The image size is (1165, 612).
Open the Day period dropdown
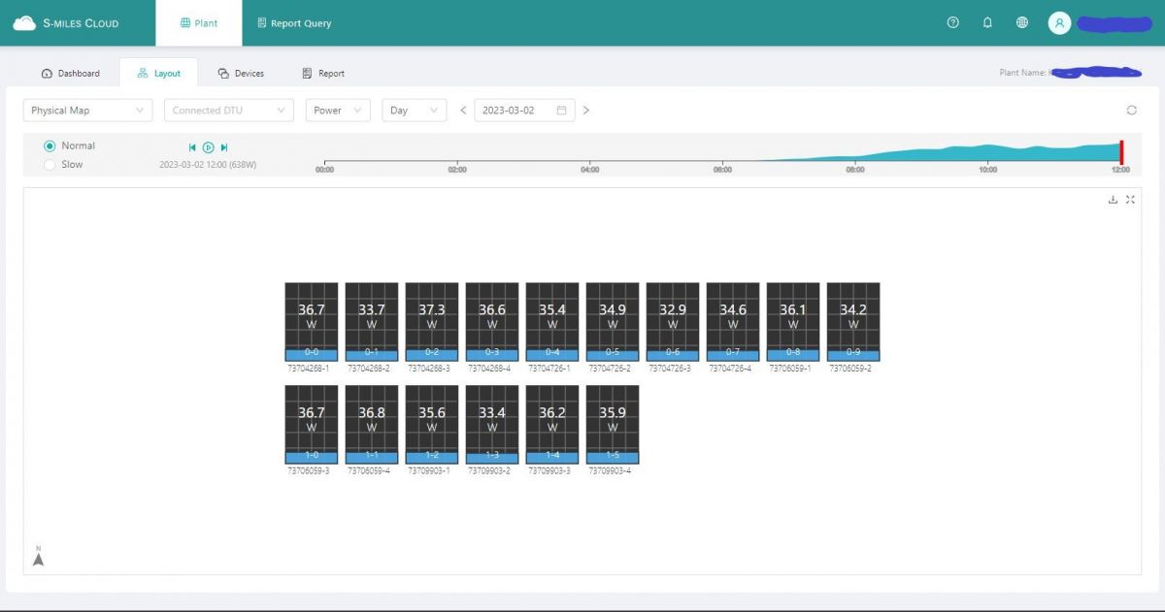tap(415, 111)
